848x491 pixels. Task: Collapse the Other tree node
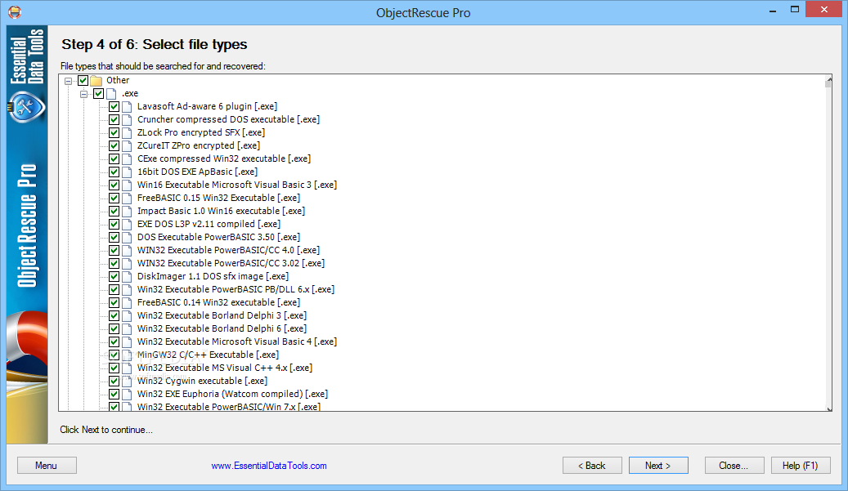[68, 81]
